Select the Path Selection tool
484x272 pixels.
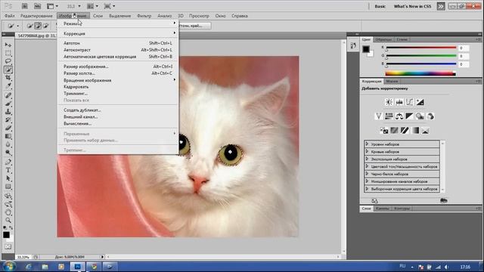[8, 178]
